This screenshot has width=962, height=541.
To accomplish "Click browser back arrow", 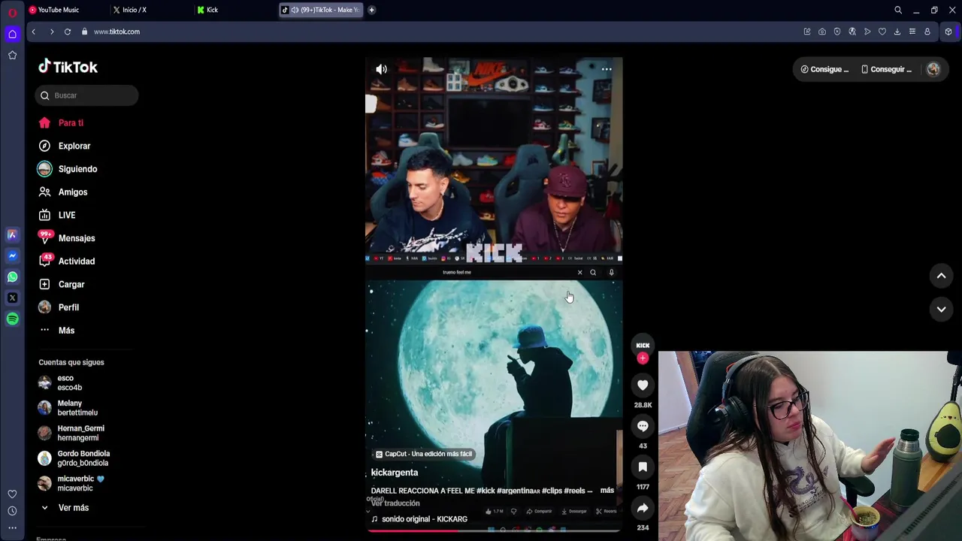I will point(33,32).
